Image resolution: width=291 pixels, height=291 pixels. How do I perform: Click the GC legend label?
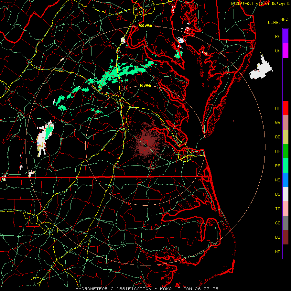pyautogui.click(x=277, y=223)
